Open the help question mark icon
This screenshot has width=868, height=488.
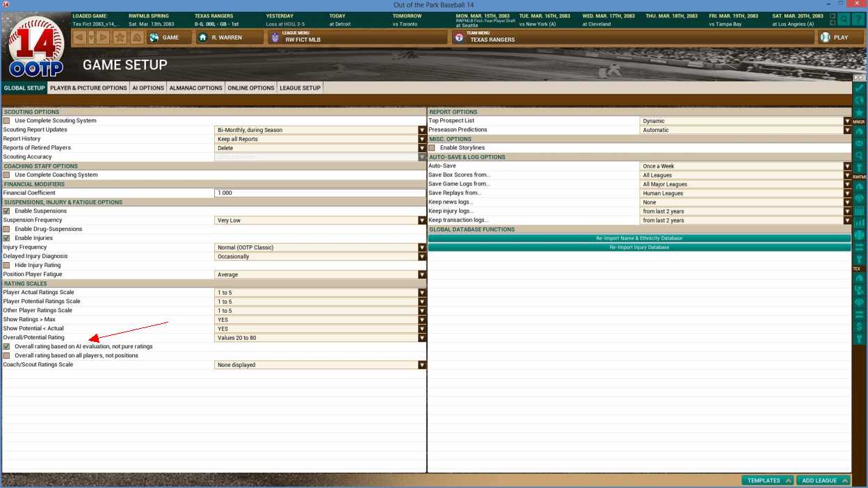click(858, 19)
